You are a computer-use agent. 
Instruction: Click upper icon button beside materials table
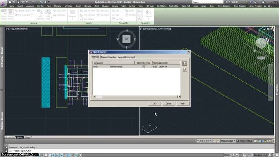pyautogui.click(x=184, y=63)
